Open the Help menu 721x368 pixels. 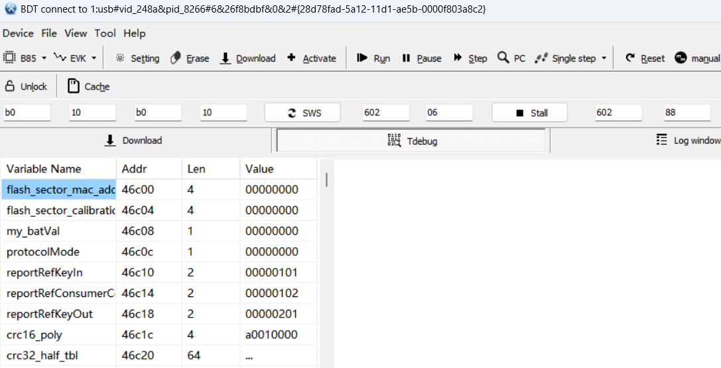pyautogui.click(x=134, y=33)
